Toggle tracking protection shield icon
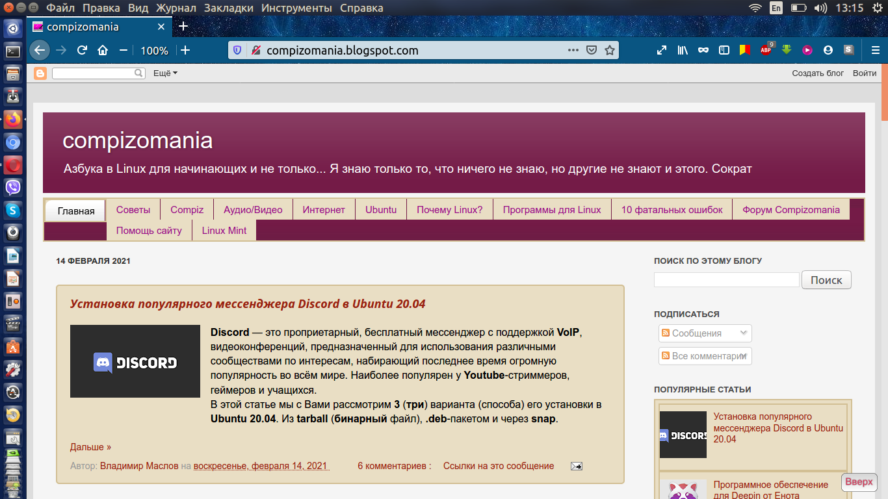Viewport: 888px width, 499px height. coord(237,50)
